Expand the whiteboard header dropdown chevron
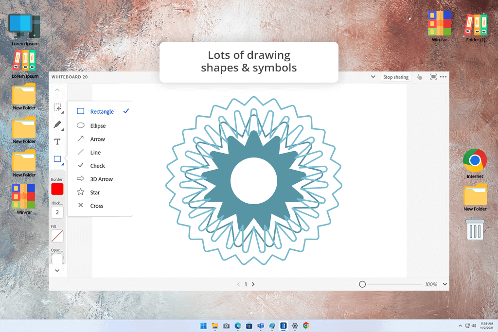Image resolution: width=498 pixels, height=332 pixels. point(373,77)
